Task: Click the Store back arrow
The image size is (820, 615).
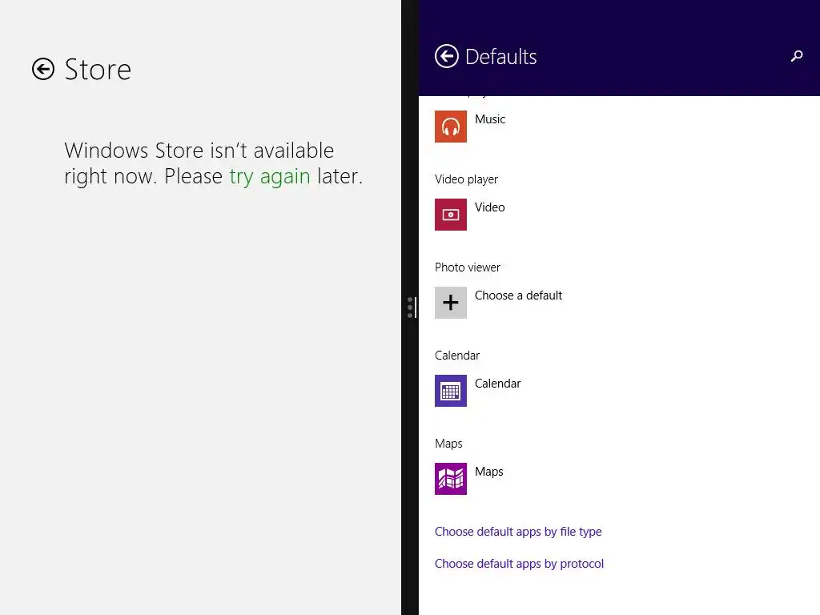Action: pos(43,70)
